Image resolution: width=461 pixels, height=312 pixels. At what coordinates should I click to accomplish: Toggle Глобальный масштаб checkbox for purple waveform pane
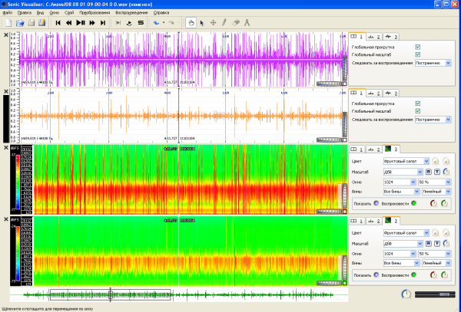pos(418,54)
